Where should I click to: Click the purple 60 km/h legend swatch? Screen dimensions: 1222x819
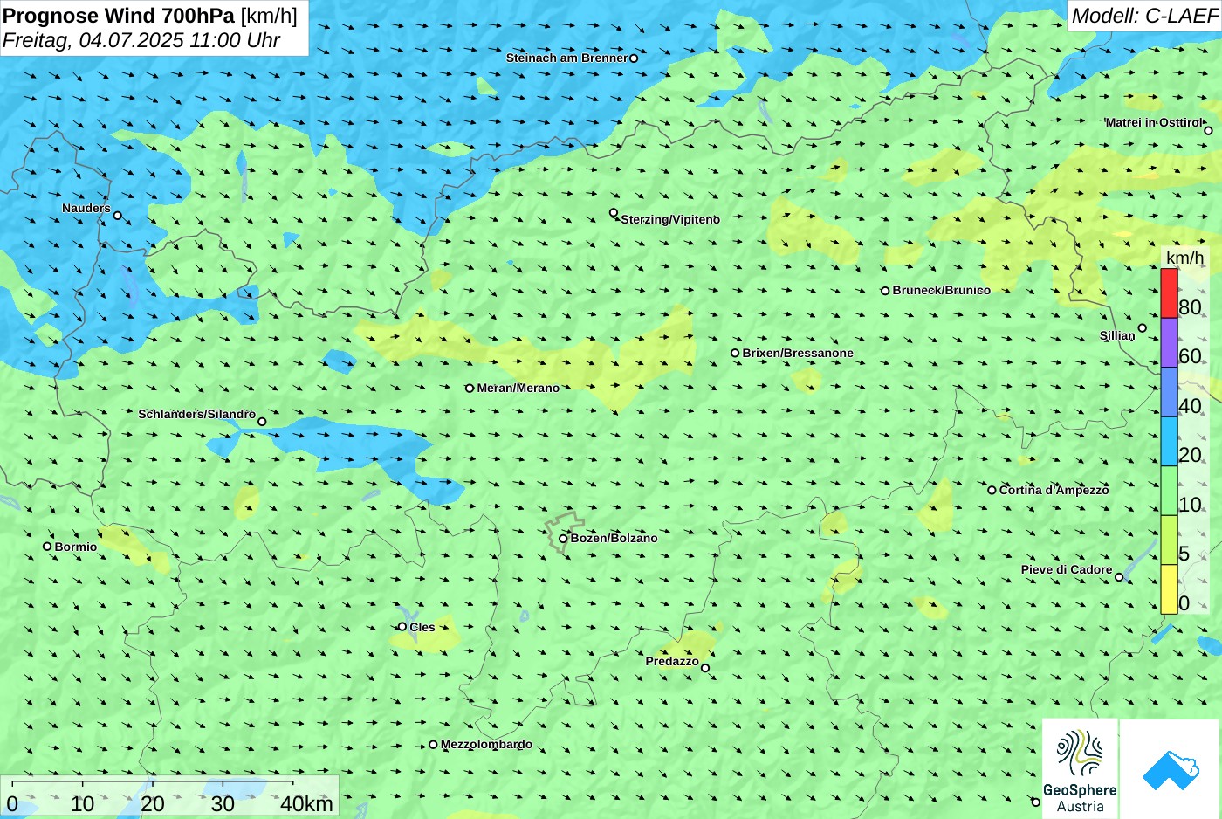point(1169,342)
